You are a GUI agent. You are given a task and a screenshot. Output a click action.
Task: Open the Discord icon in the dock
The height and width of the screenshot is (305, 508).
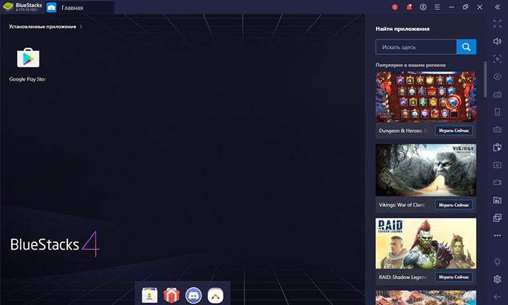[x=193, y=295]
